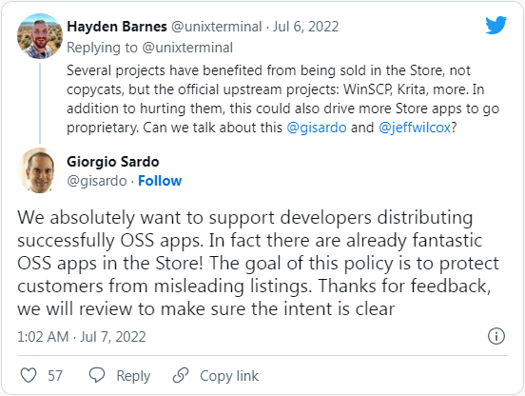This screenshot has height=396, width=525.
Task: Open @unixterminal handle beside Hayden Barnes
Action: (x=217, y=27)
